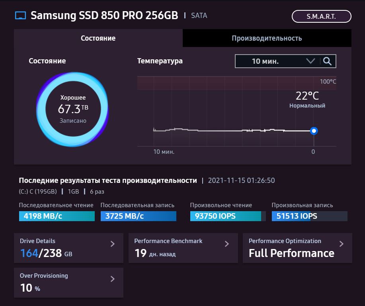
Task: Select the Состояние tab
Action: coord(98,38)
